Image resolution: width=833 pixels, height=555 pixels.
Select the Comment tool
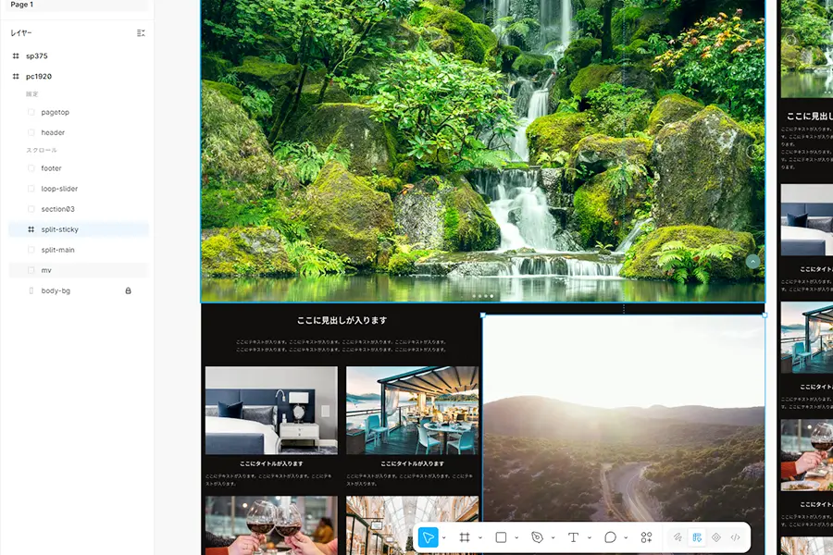(x=610, y=537)
